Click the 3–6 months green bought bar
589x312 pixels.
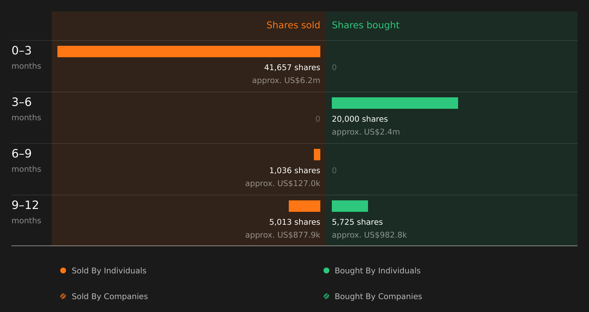point(395,103)
